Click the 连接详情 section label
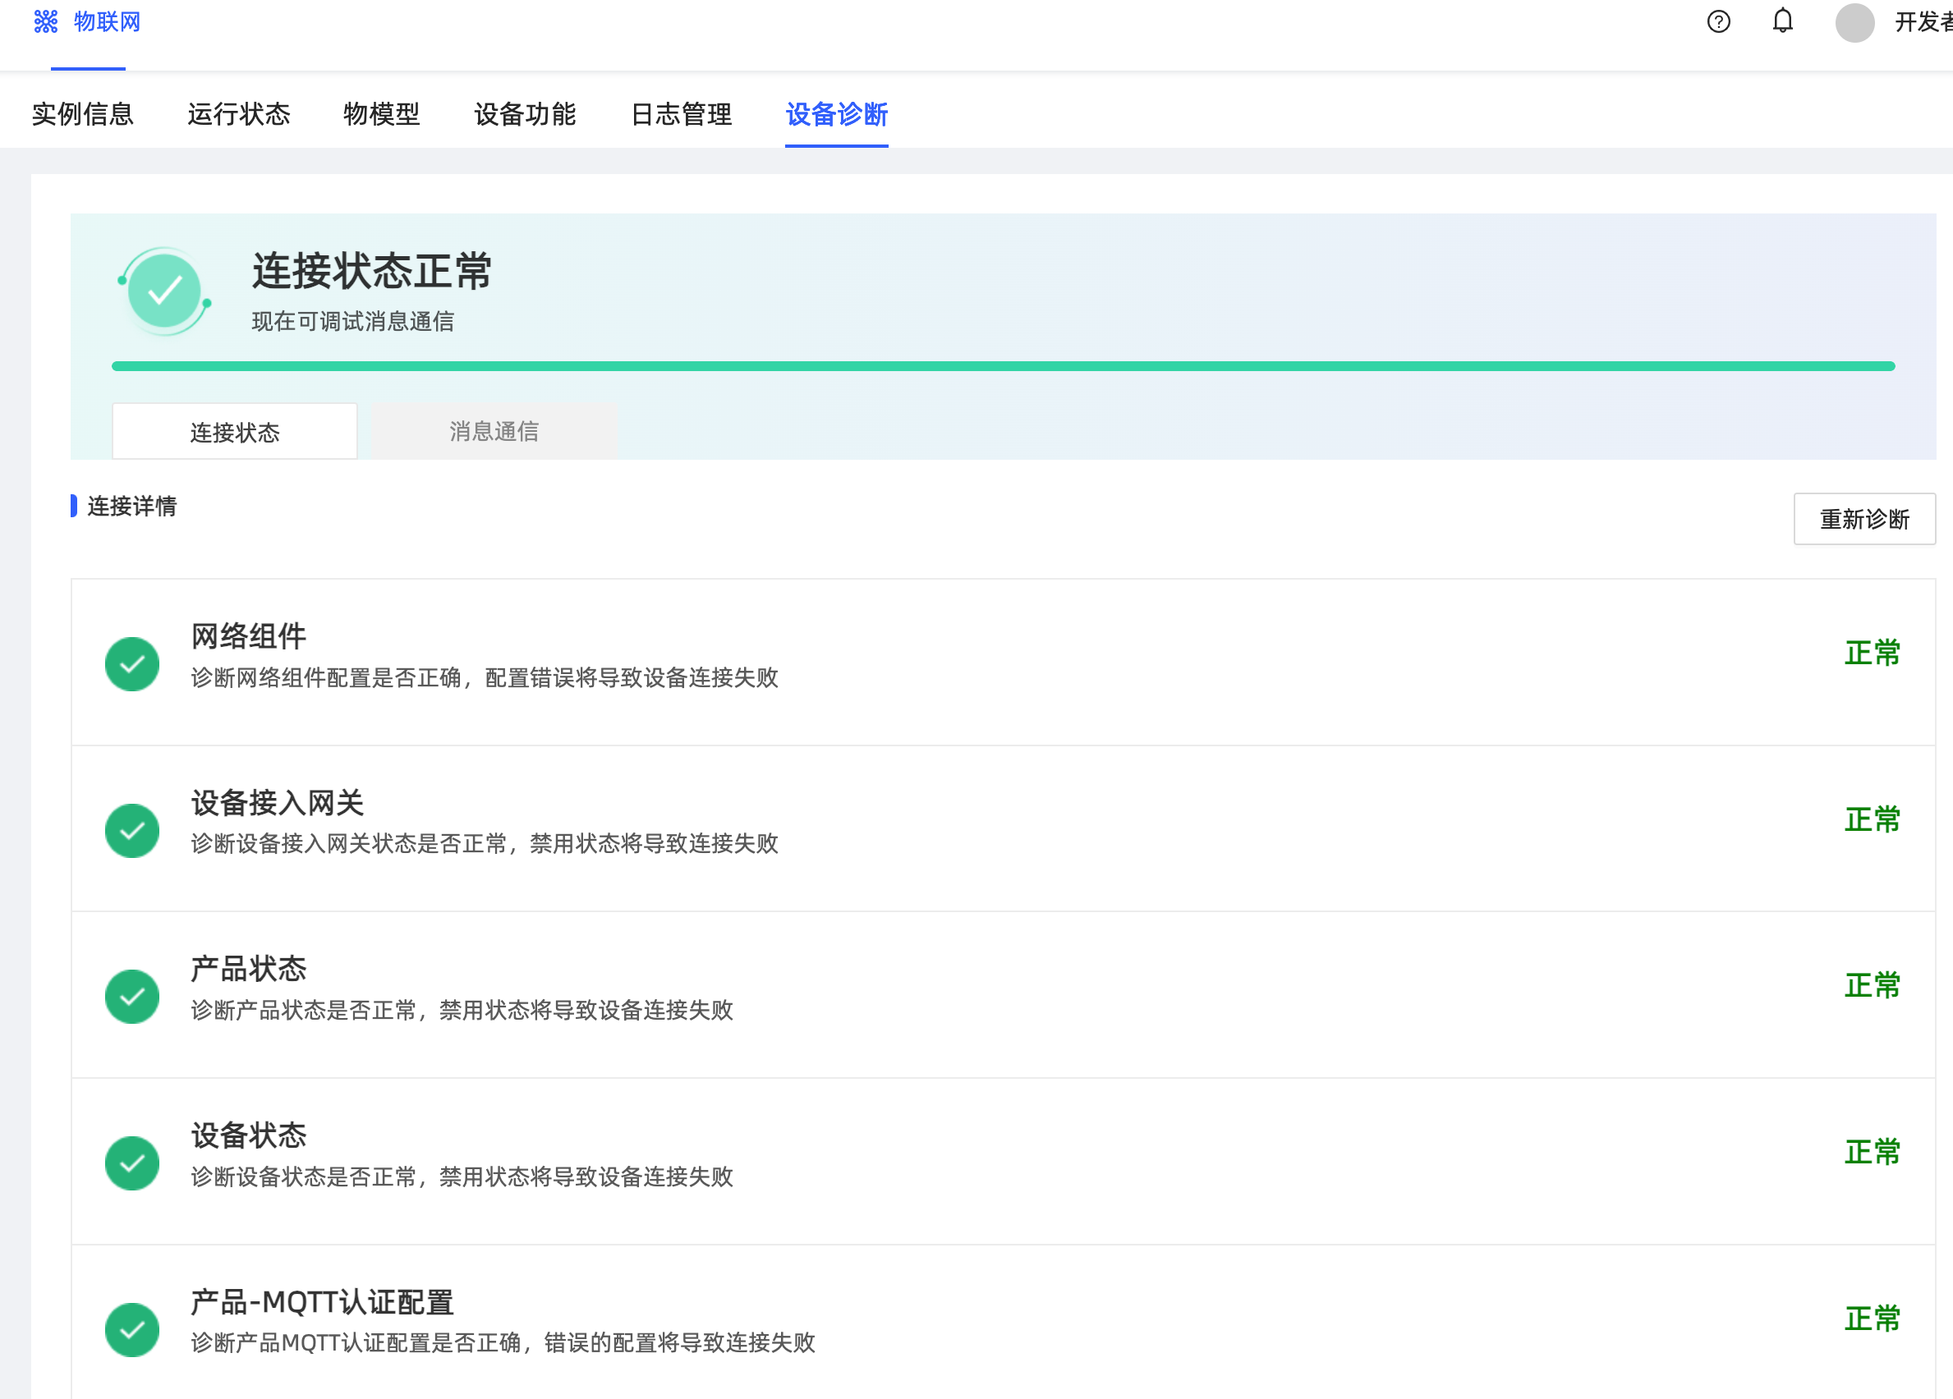The width and height of the screenshot is (1953, 1399). 131,507
